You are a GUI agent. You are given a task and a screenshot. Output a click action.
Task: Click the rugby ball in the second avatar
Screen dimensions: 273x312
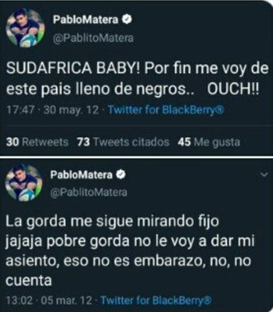28,194
